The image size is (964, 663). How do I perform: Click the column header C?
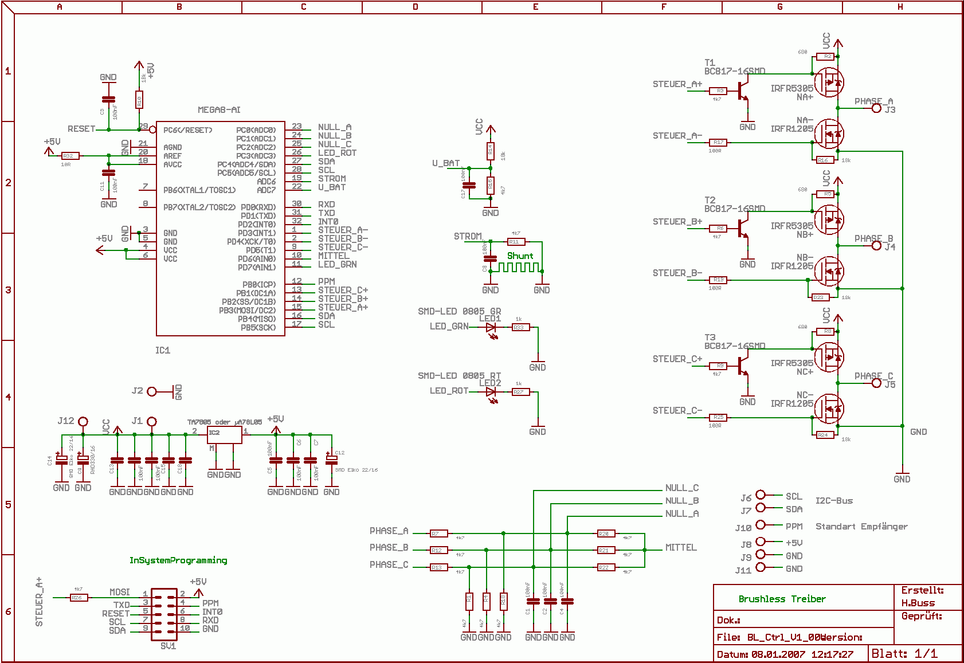(303, 7)
